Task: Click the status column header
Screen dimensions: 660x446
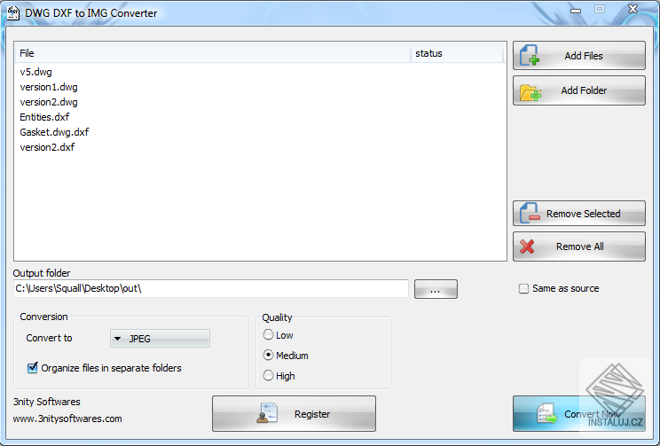Action: tap(457, 53)
